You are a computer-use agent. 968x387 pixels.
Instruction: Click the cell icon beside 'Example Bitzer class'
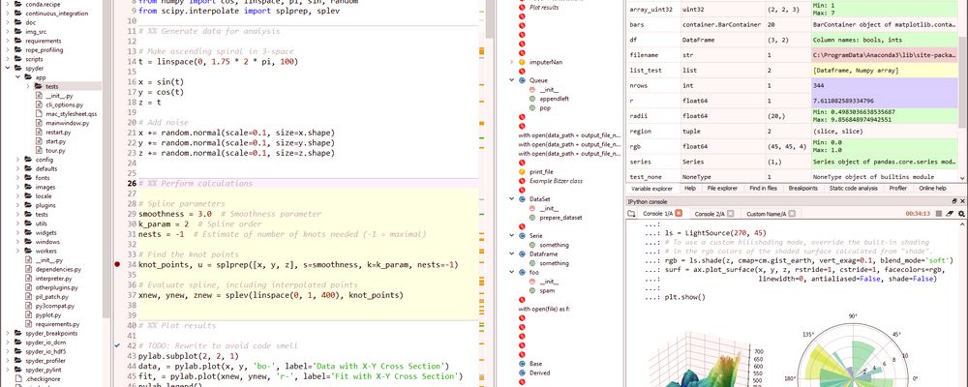click(523, 181)
